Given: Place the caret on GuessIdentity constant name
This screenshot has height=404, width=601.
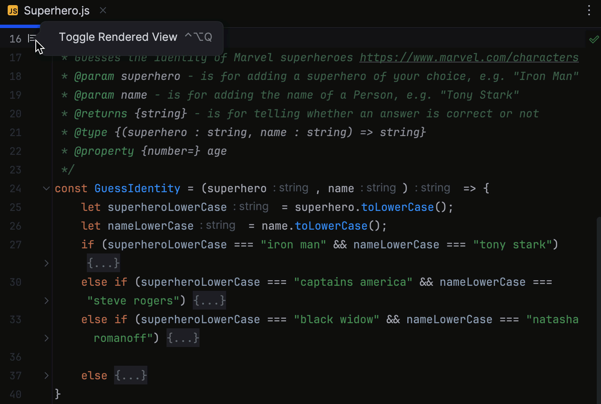Looking at the screenshot, I should 137,188.
